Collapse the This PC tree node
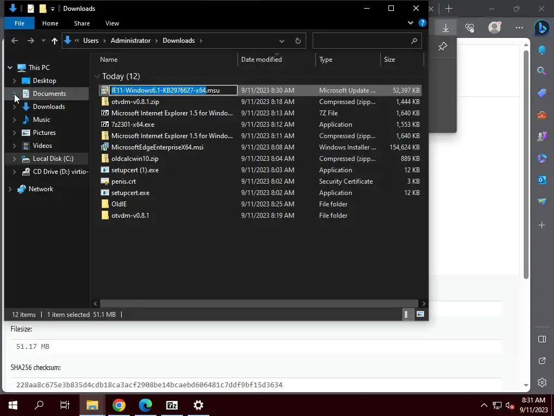This screenshot has width=554, height=416. tap(10, 67)
